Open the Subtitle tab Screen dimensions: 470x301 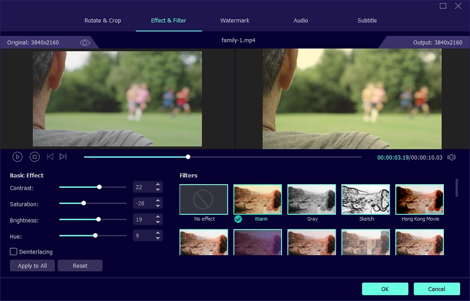(x=367, y=20)
